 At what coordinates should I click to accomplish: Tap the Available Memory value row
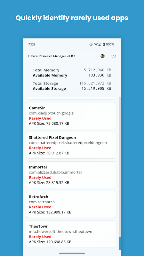[x=72, y=75]
